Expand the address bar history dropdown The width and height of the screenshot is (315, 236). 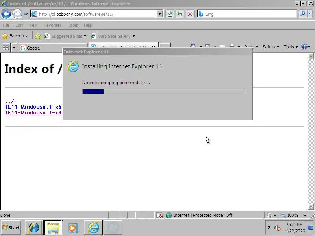pos(160,14)
